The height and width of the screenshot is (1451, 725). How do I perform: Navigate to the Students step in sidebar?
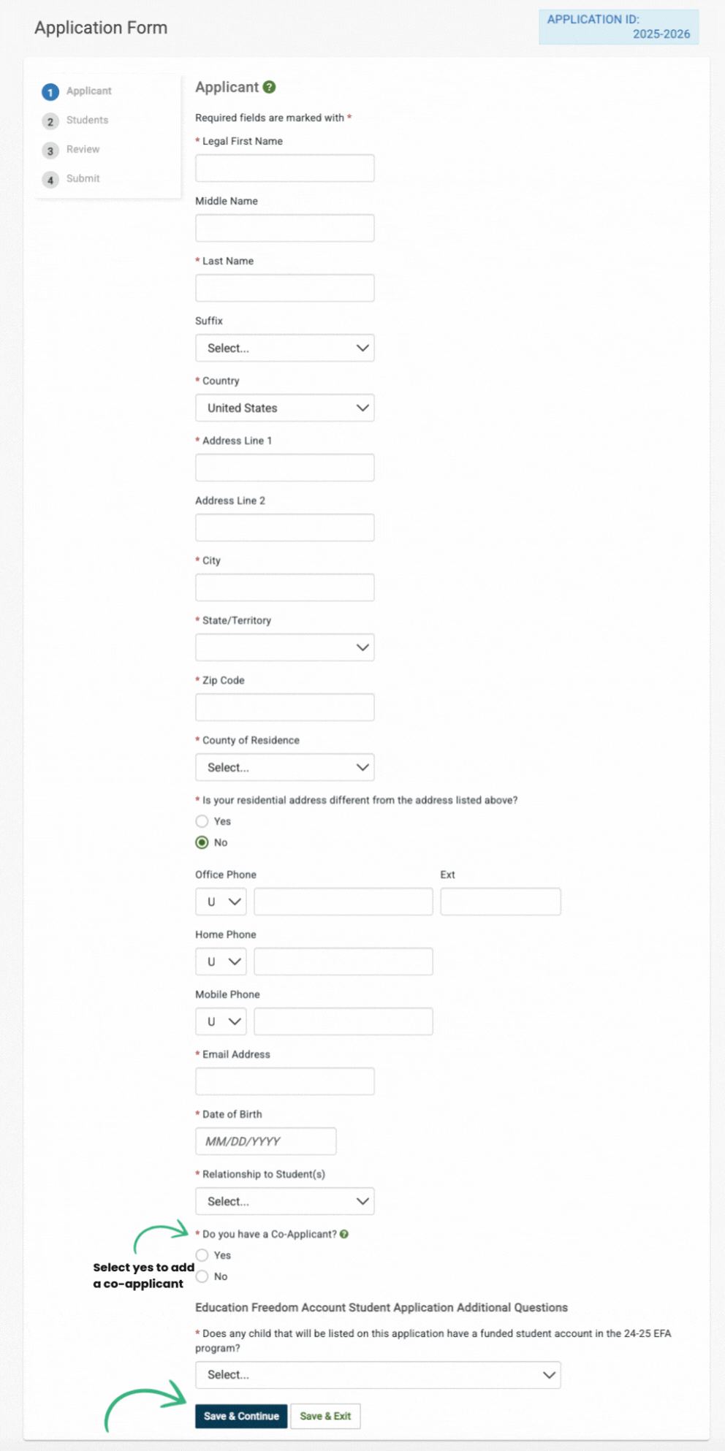click(x=88, y=121)
